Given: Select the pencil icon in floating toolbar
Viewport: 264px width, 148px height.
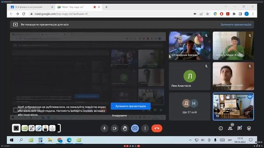Looking at the screenshot, I should click(45, 128).
